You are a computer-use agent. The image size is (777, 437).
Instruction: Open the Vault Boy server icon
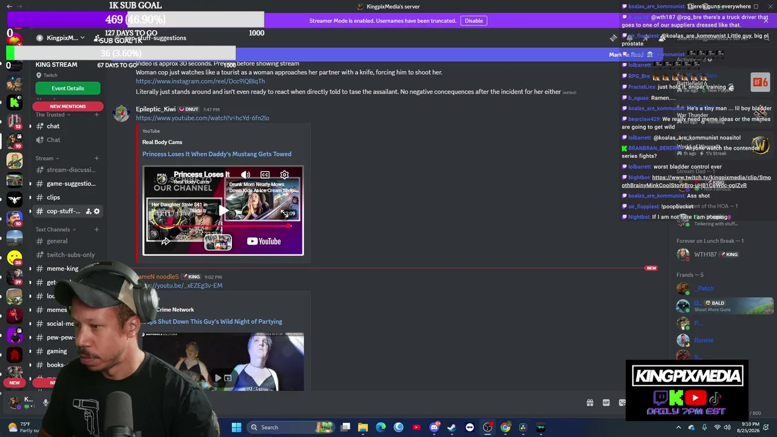tap(15, 160)
